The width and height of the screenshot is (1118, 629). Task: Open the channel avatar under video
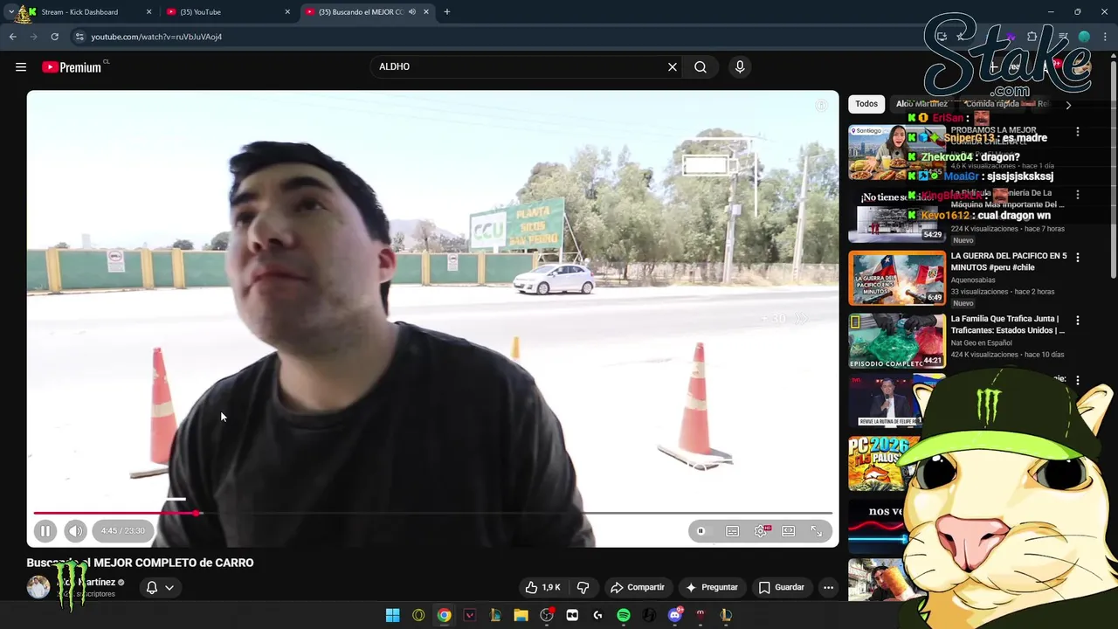click(x=38, y=587)
